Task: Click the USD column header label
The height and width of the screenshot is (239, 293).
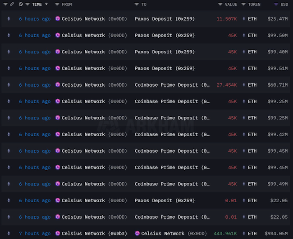Action: tap(284, 4)
